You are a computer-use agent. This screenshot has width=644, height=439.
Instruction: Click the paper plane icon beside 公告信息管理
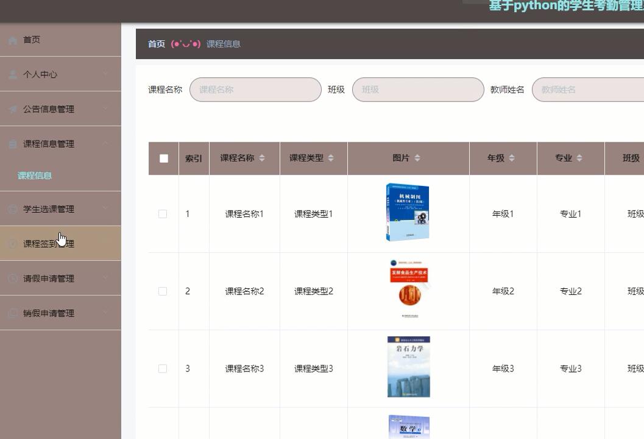point(13,109)
